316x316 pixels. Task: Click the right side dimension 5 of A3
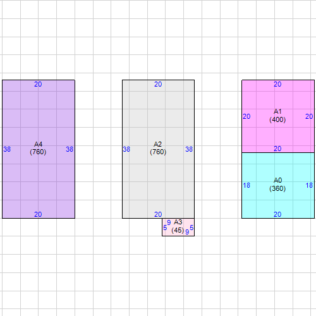(x=191, y=228)
